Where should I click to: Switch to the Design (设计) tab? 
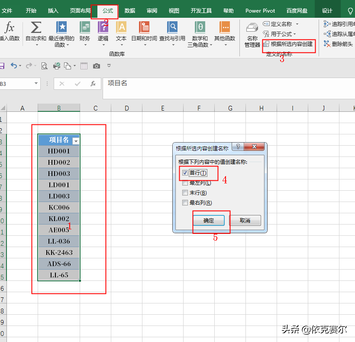(x=327, y=11)
